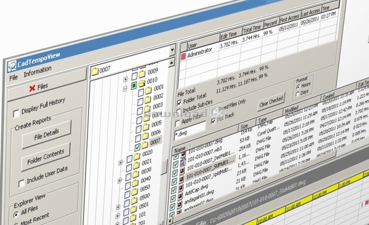Click the folder icon of tree item 0021
The image size is (369, 225).
pos(136,165)
